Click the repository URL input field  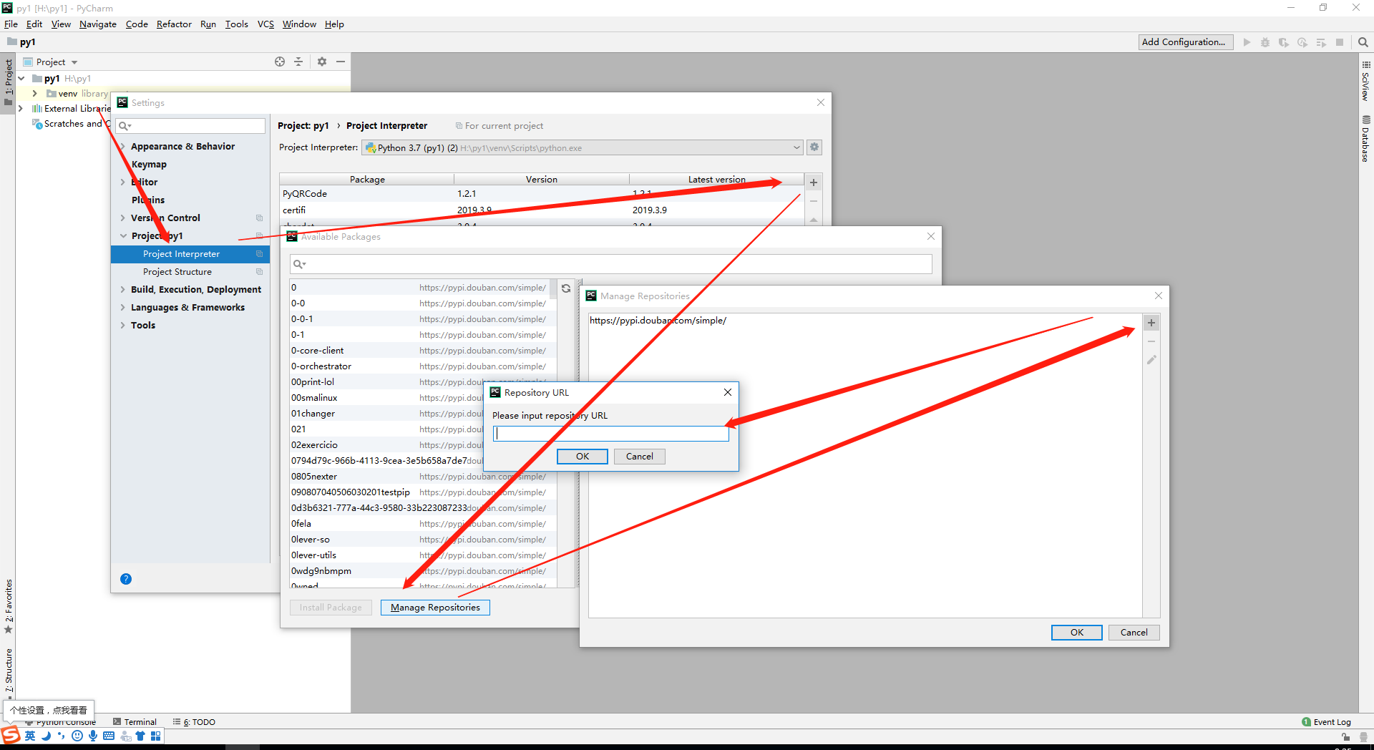point(611,434)
